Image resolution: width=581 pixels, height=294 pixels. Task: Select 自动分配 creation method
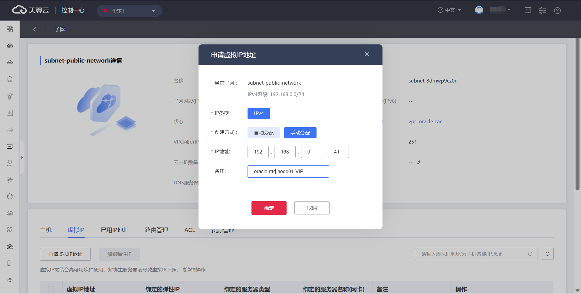click(x=264, y=133)
